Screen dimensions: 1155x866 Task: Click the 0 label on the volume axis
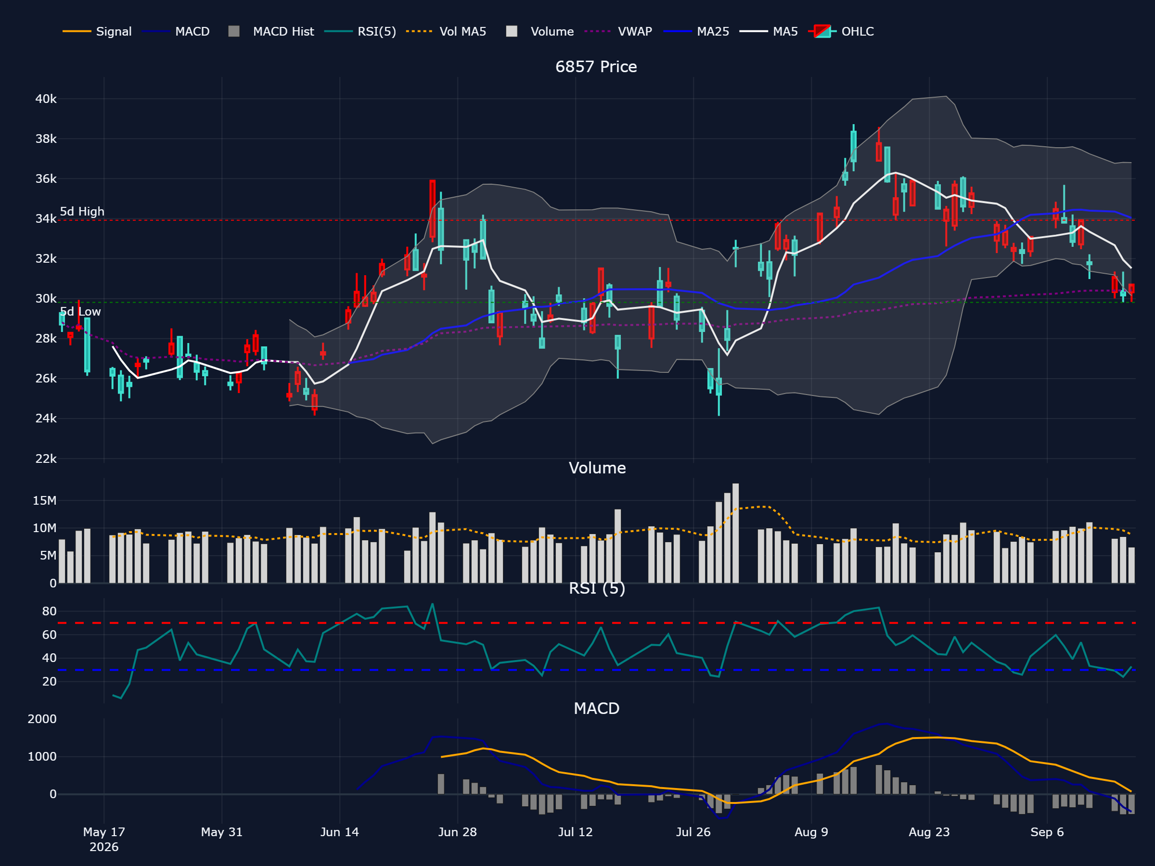coord(53,583)
